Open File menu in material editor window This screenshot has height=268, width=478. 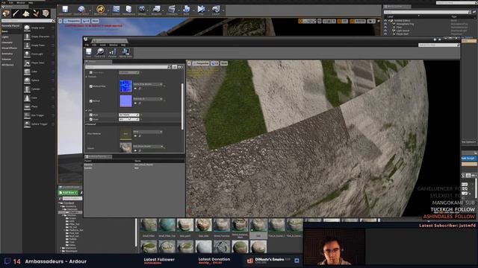tap(87, 45)
